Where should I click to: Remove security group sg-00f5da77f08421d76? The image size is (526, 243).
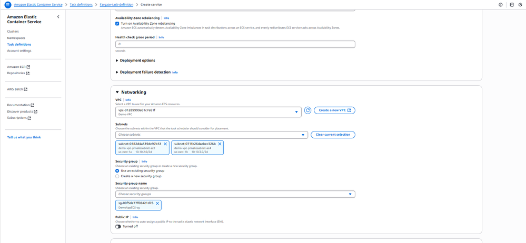157,202
